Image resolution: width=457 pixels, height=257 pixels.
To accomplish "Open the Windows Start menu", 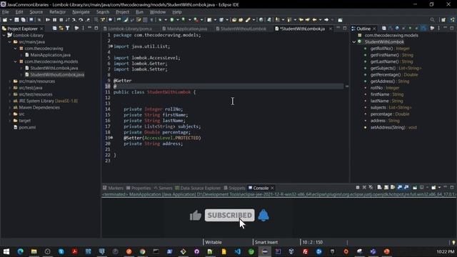I will [x=6, y=251].
